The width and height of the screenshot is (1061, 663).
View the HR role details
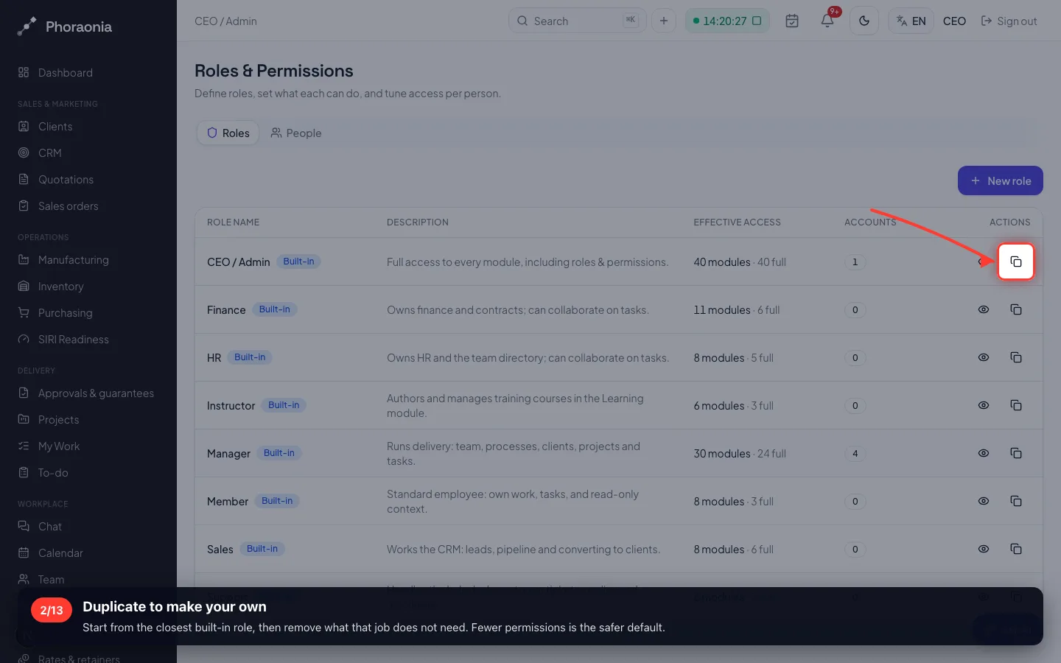pyautogui.click(x=984, y=357)
